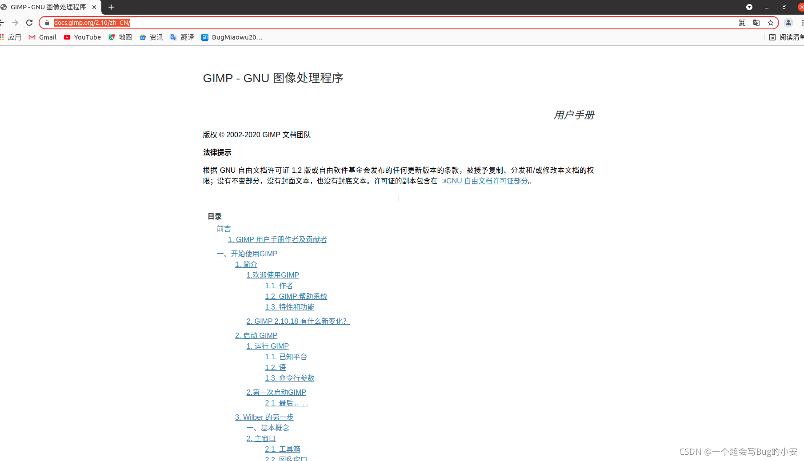
Task: Open the Gmail bookmark
Action: (43, 37)
